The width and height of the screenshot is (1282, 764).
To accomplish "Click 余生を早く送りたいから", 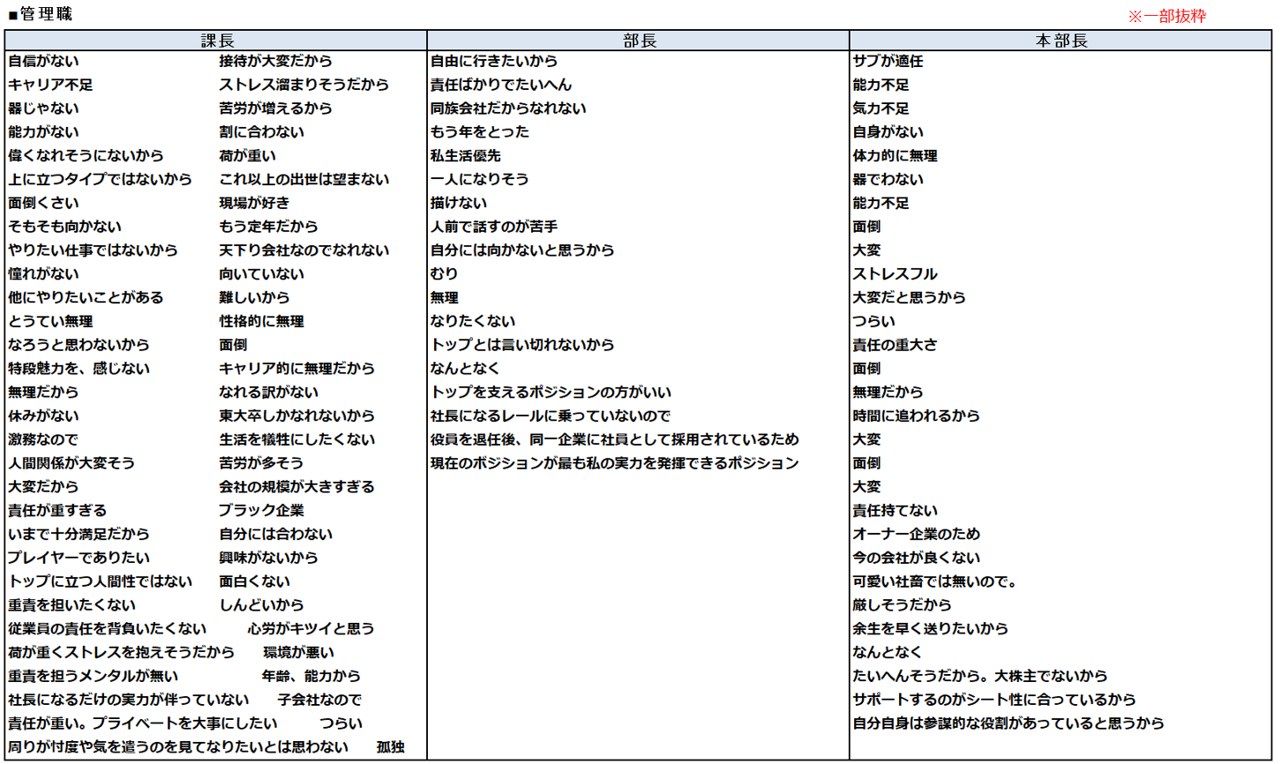I will click(930, 628).
